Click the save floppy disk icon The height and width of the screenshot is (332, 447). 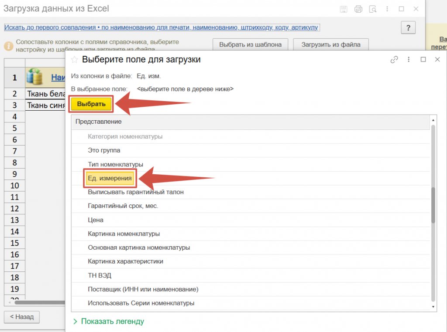[344, 9]
